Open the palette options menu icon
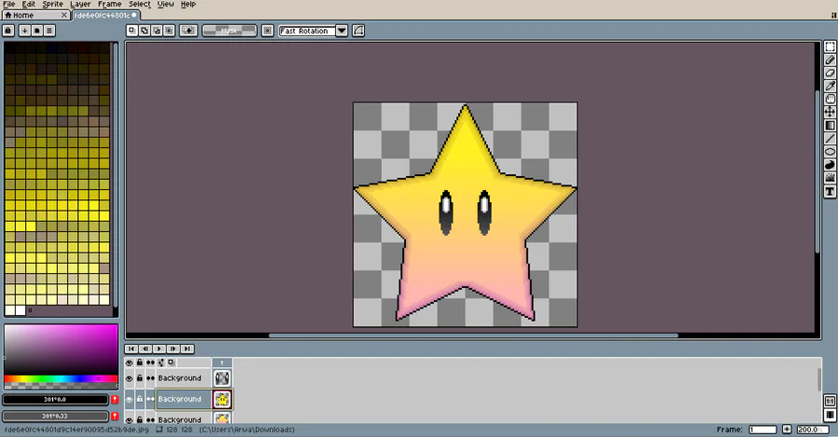 (49, 31)
